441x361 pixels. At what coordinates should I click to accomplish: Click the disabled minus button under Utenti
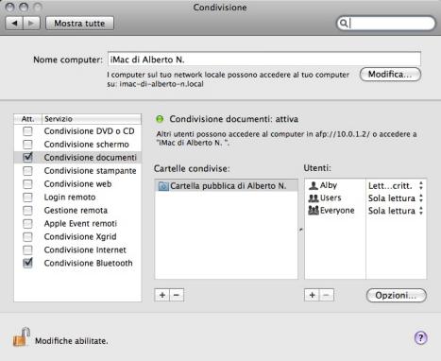(327, 295)
